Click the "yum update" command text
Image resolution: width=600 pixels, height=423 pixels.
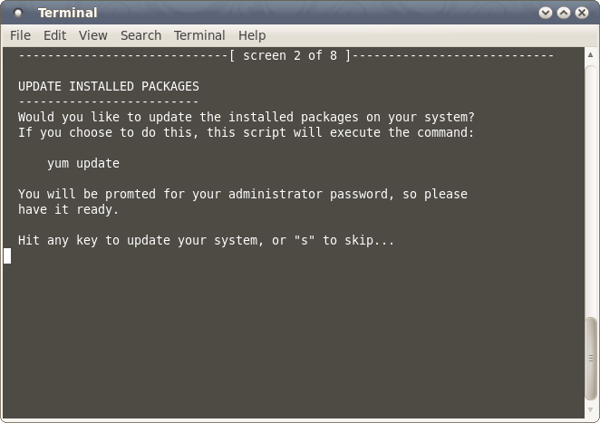tap(83, 164)
